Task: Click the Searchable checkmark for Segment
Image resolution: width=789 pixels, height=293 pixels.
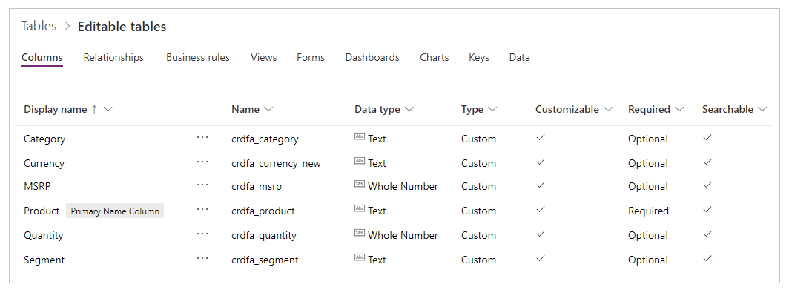Action: (x=707, y=259)
